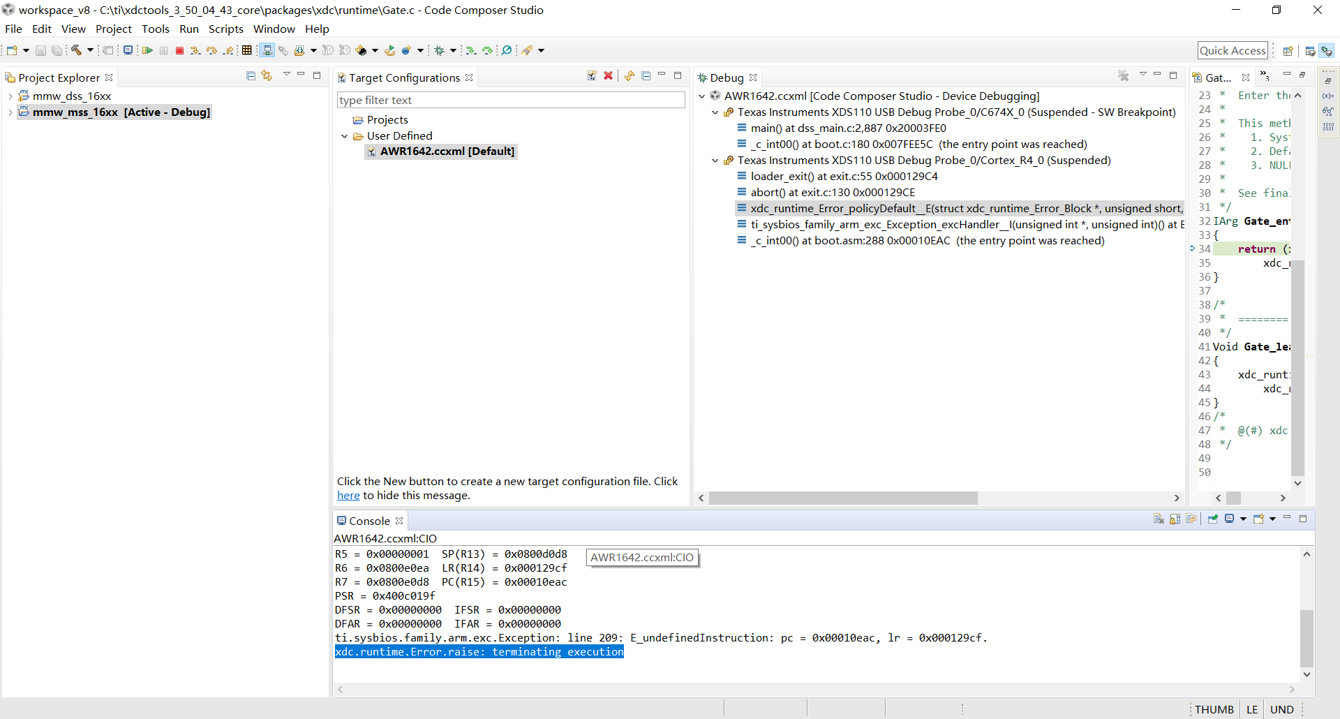Collapse the User Defined folder
The width and height of the screenshot is (1340, 719).
pyautogui.click(x=345, y=136)
